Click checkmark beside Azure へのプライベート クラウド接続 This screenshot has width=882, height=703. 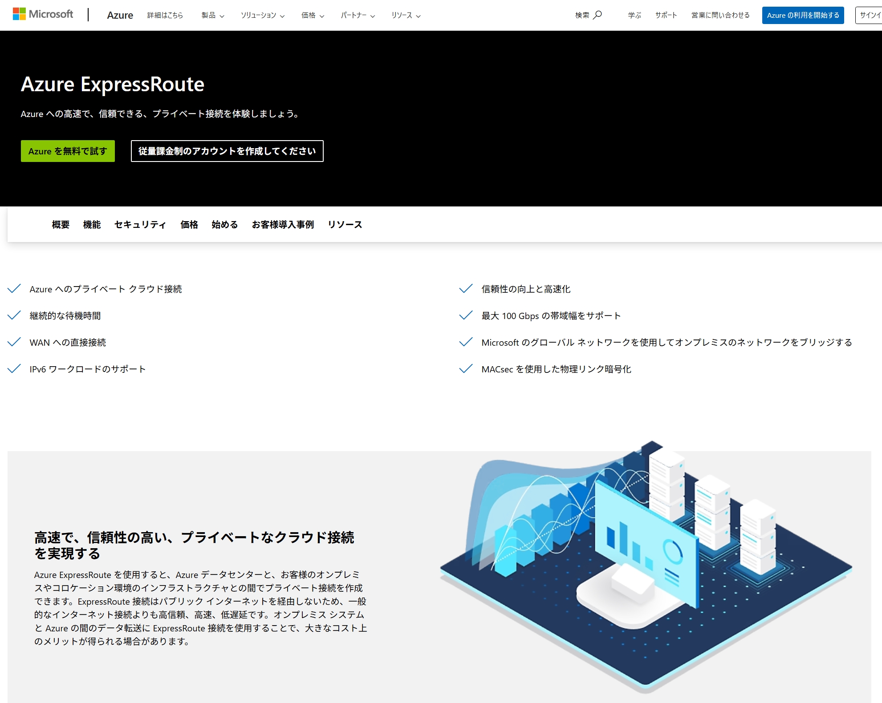point(14,289)
